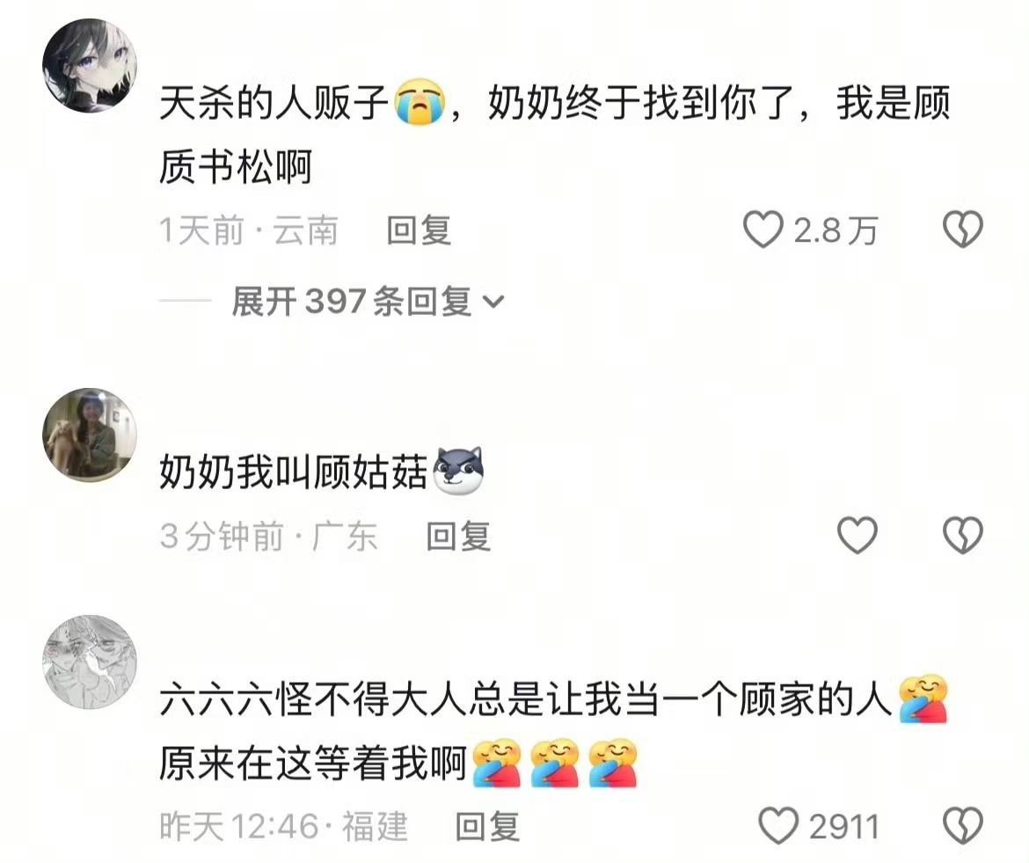
Task: Tap the 2.8万 like count
Action: (836, 230)
